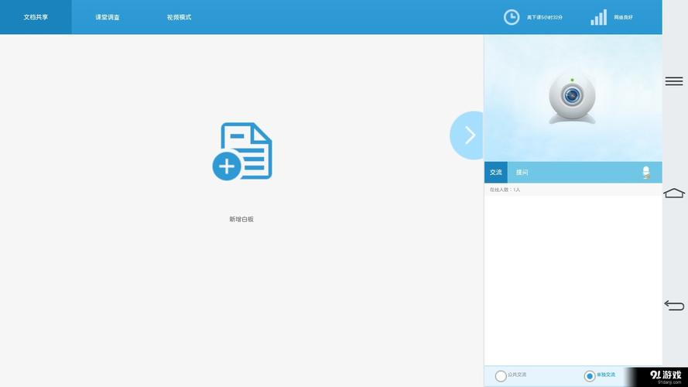Tap the Android home icon
The image size is (688, 387).
674,193
